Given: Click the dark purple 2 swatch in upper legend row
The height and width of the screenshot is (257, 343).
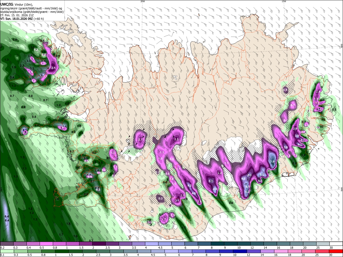Looking at the screenshot, I should pyautogui.click(x=99, y=244).
